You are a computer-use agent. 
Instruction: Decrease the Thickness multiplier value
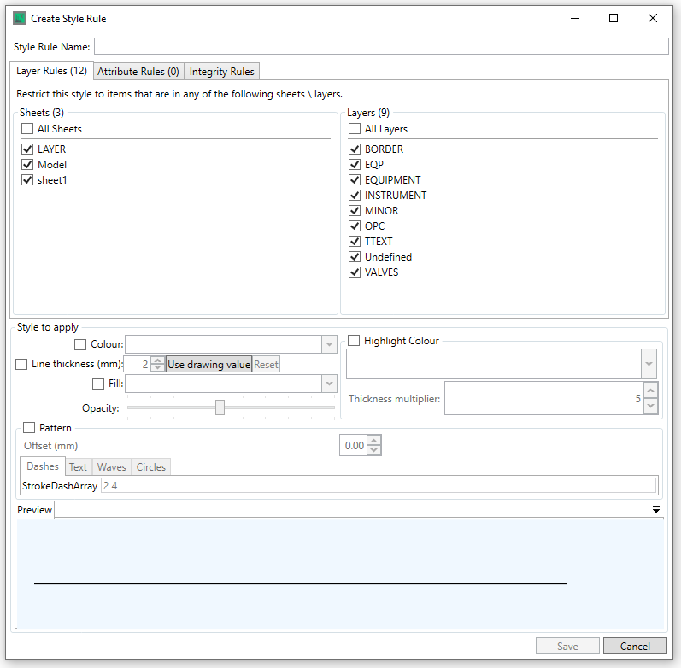tap(650, 407)
